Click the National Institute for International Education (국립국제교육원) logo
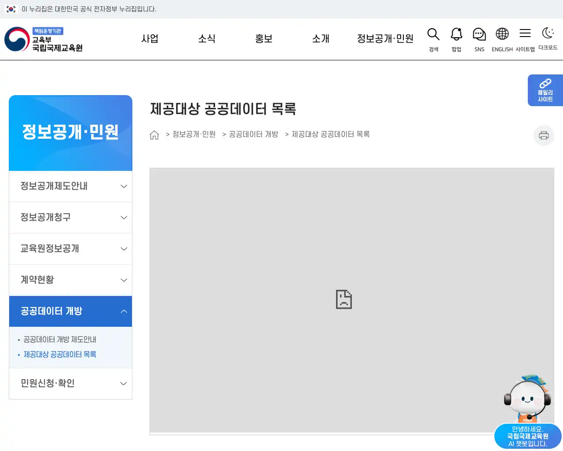This screenshot has height=451, width=563. pyautogui.click(x=44, y=39)
